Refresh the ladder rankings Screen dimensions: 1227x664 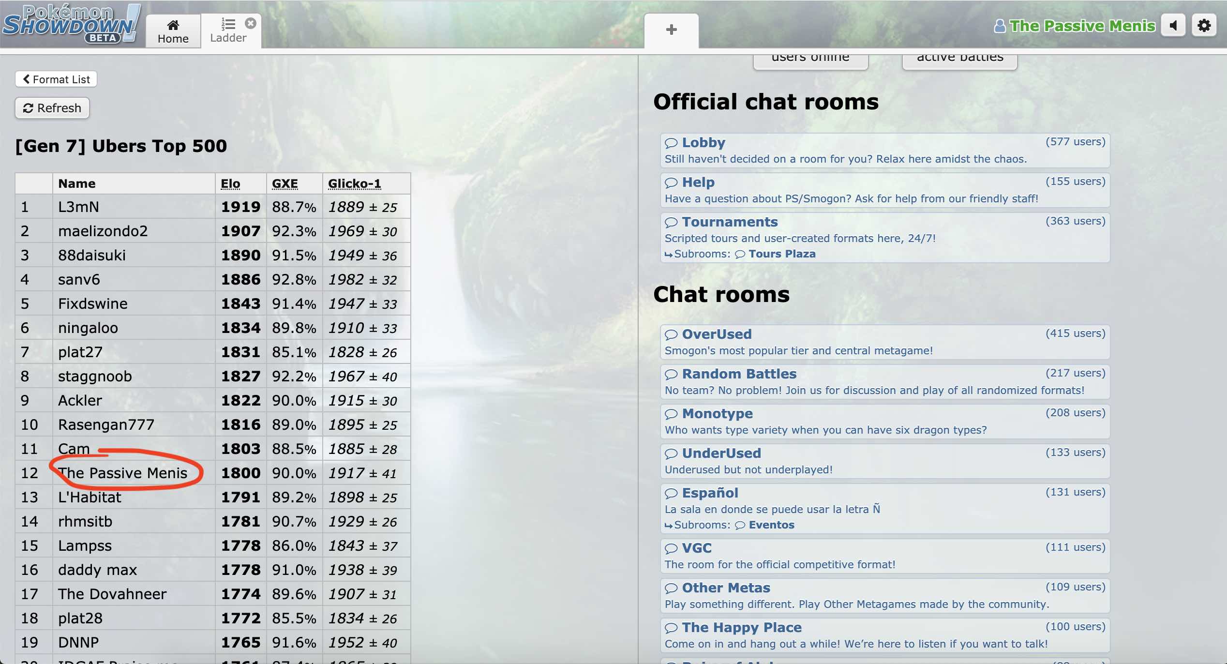tap(52, 108)
